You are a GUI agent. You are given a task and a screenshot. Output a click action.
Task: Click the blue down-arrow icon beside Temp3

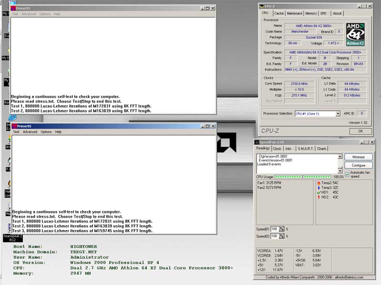tap(319, 188)
